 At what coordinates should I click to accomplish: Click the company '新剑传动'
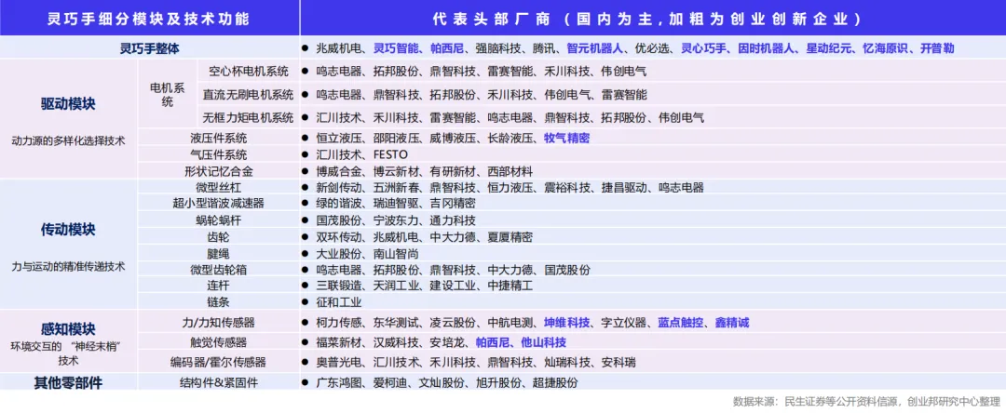[339, 188]
